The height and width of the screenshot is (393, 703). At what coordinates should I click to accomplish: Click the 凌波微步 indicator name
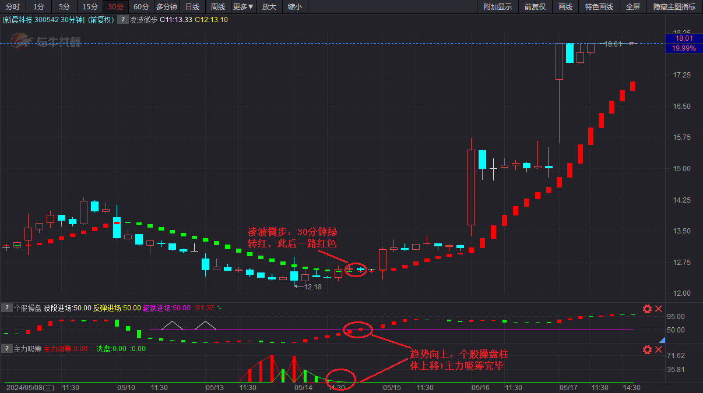[144, 20]
